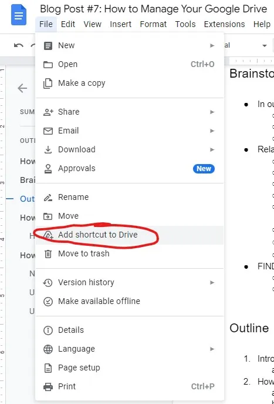Viewport: 274px width, 404px height.
Task: Click the Move to trash bin icon
Action: coord(48,254)
